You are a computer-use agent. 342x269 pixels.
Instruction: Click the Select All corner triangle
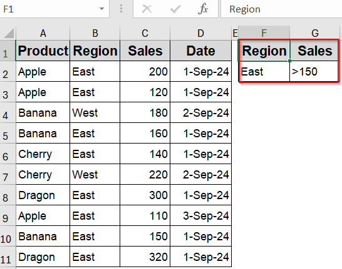pos(8,33)
